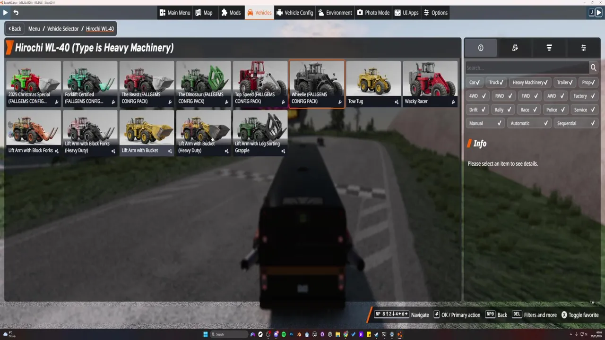Open the Main Menu tab
The height and width of the screenshot is (340, 605).
[x=175, y=13]
